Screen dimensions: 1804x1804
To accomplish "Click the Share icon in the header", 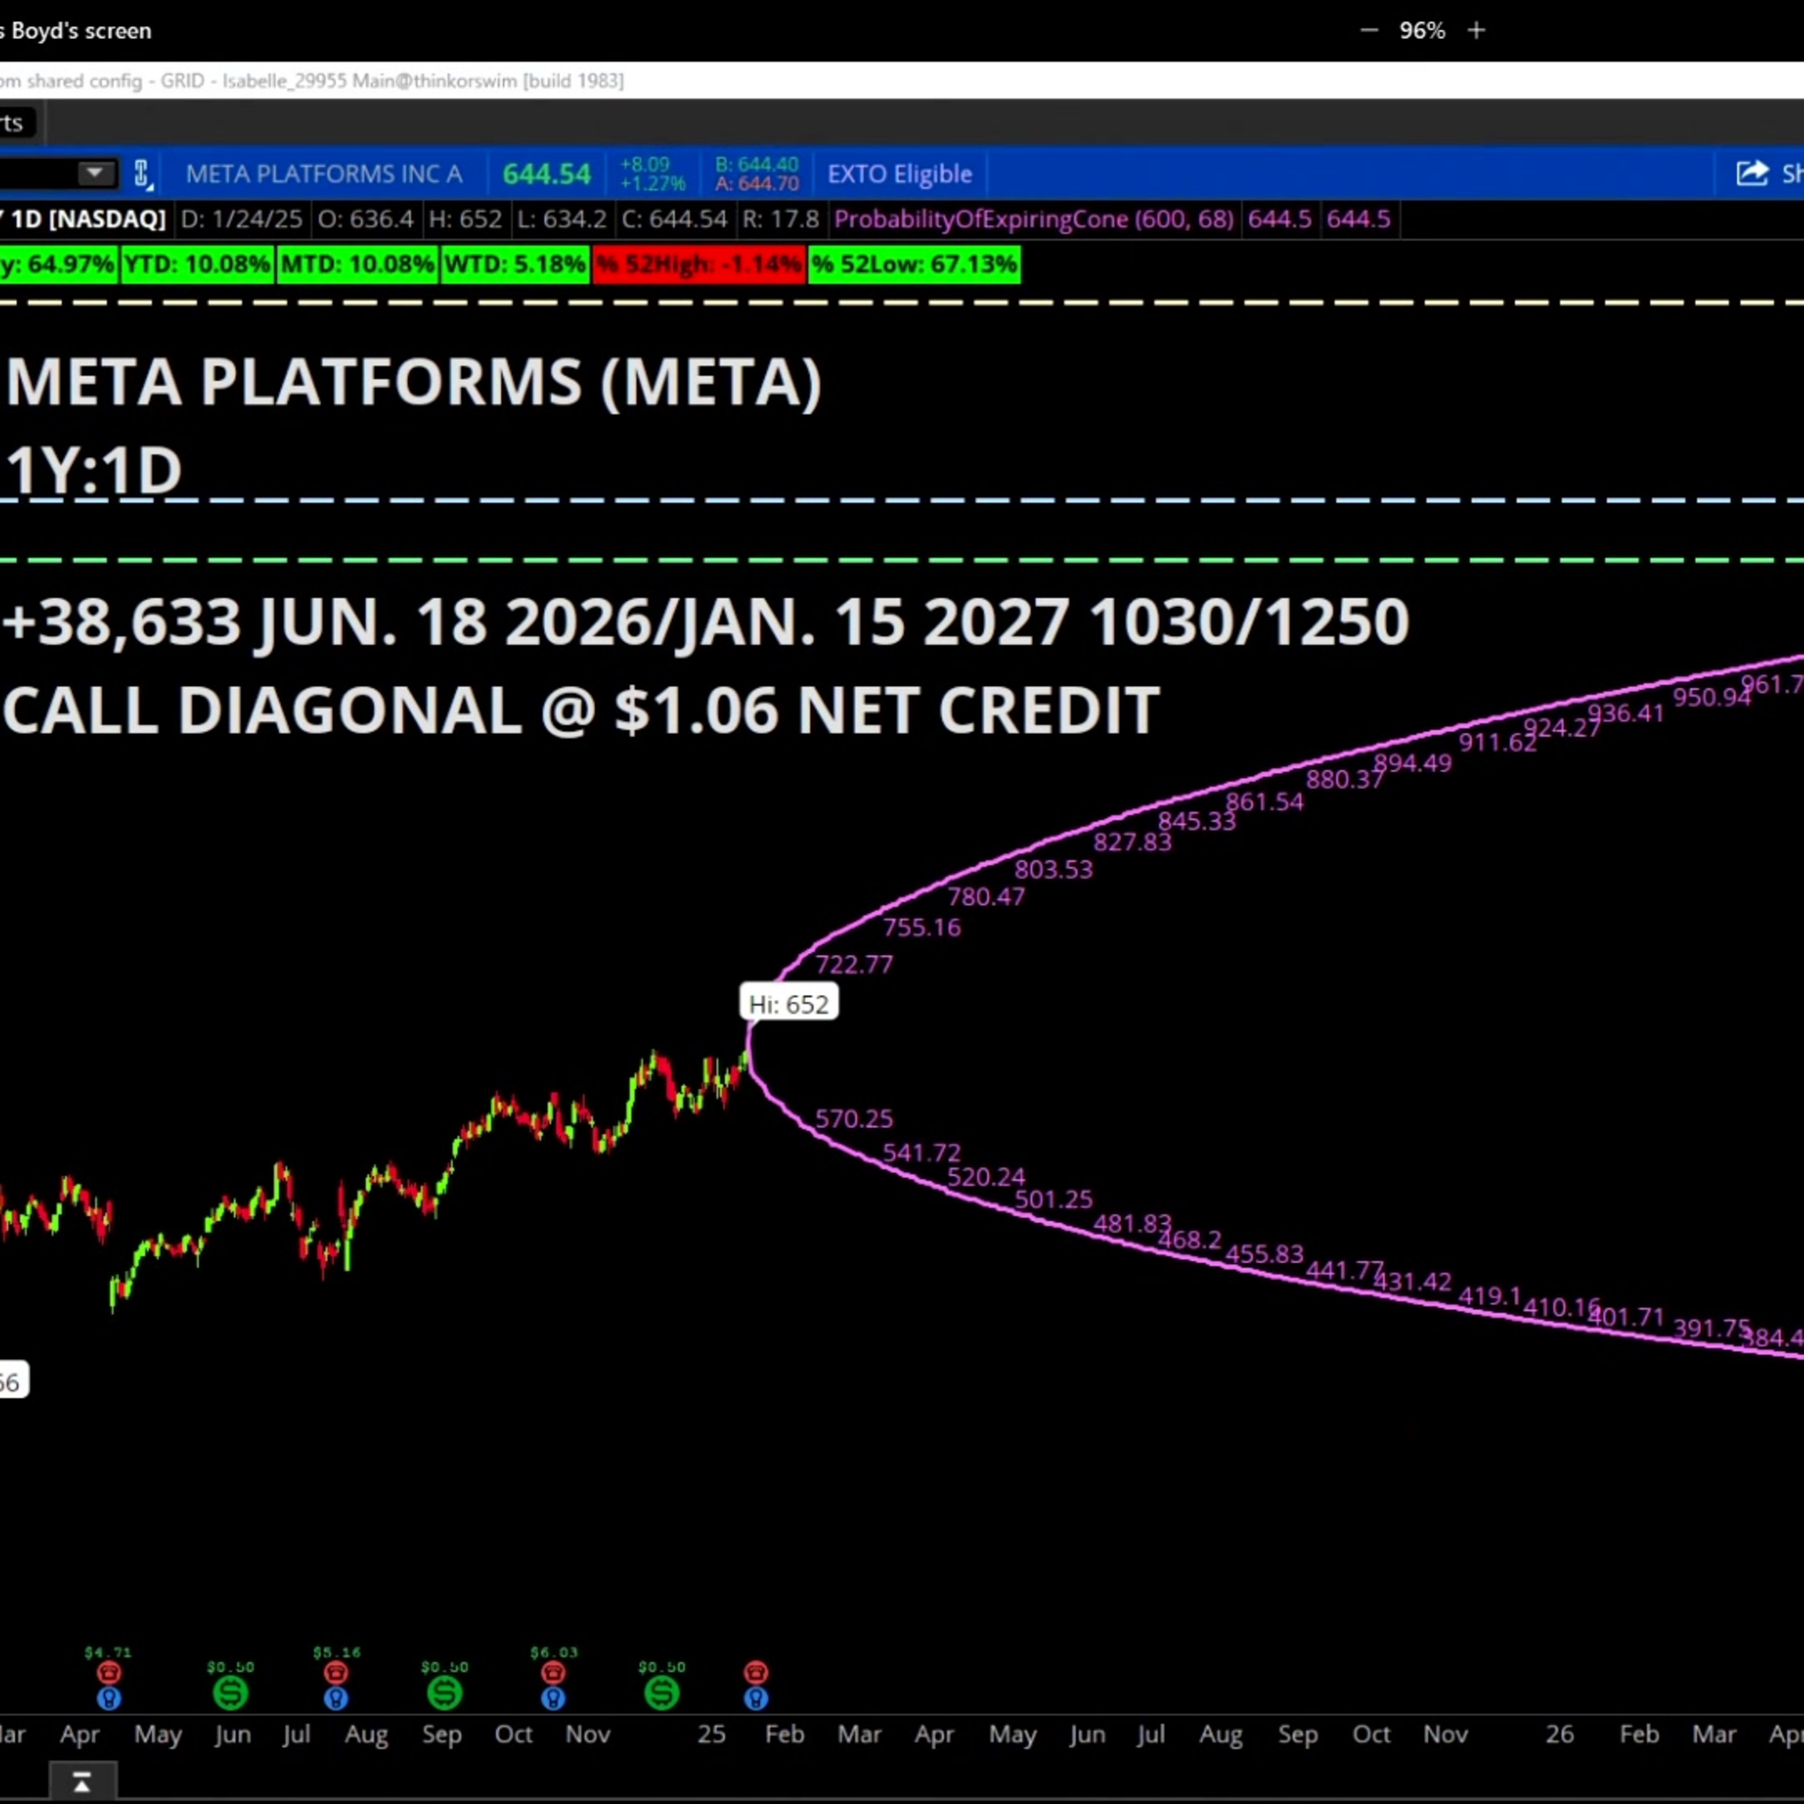I will tap(1752, 174).
